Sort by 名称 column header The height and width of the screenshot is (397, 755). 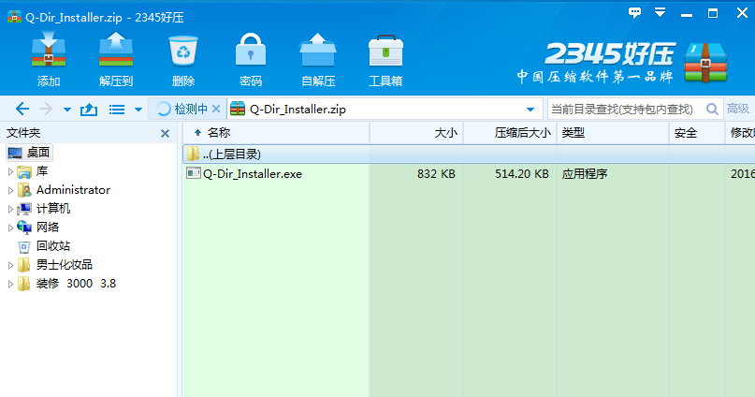click(275, 133)
